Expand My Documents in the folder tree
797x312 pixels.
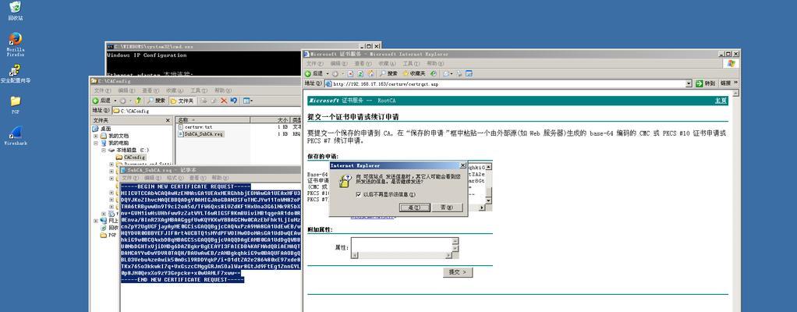(x=96, y=136)
